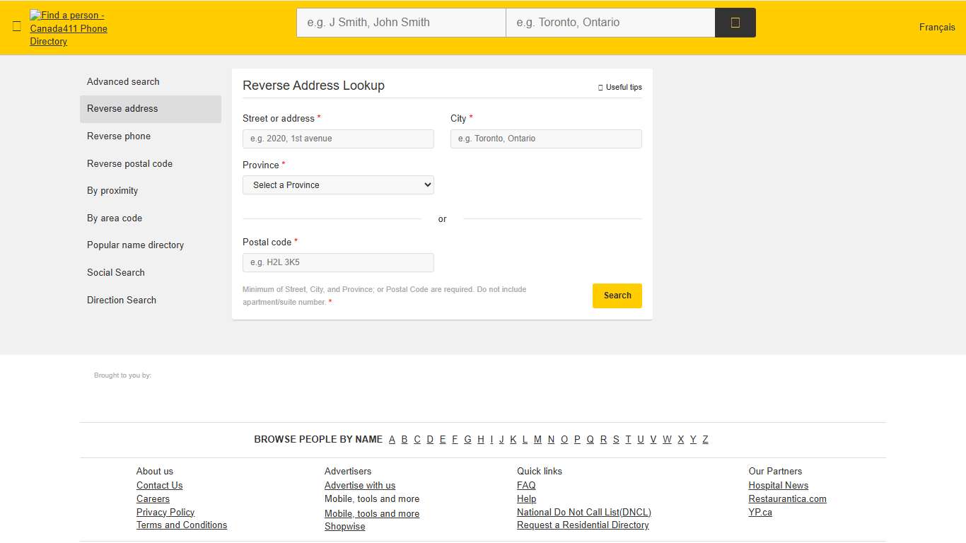This screenshot has width=966, height=543.
Task: Open YP.ca partner link
Action: [760, 512]
